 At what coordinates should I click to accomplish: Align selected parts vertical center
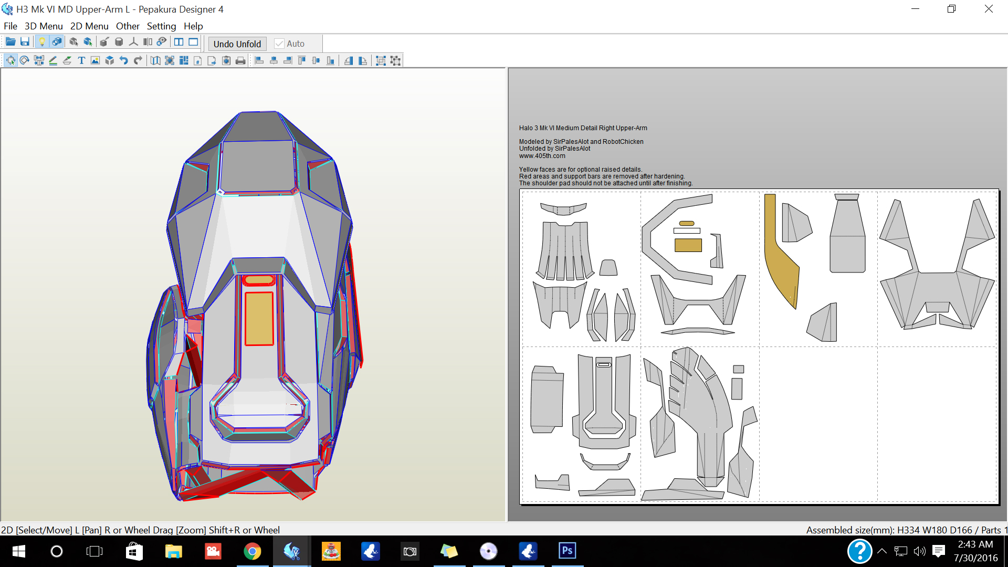[x=316, y=60]
